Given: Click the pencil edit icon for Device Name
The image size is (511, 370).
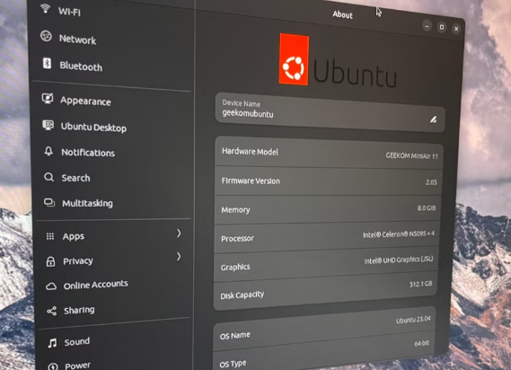Looking at the screenshot, I should pos(433,120).
